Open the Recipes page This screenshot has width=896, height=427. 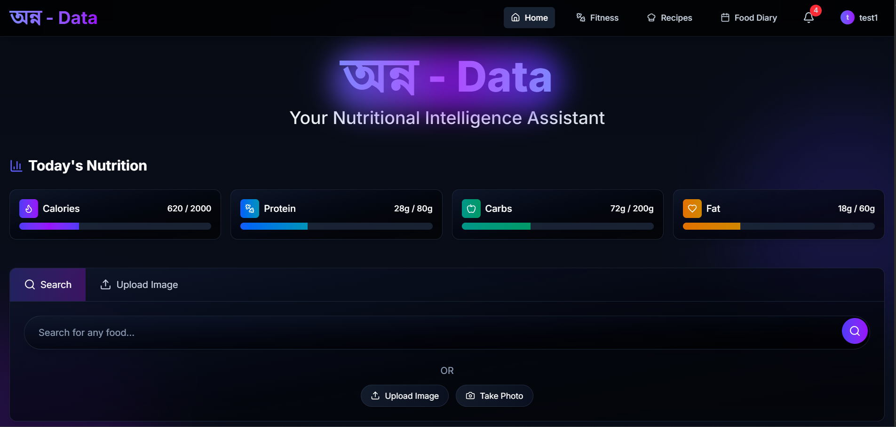669,18
